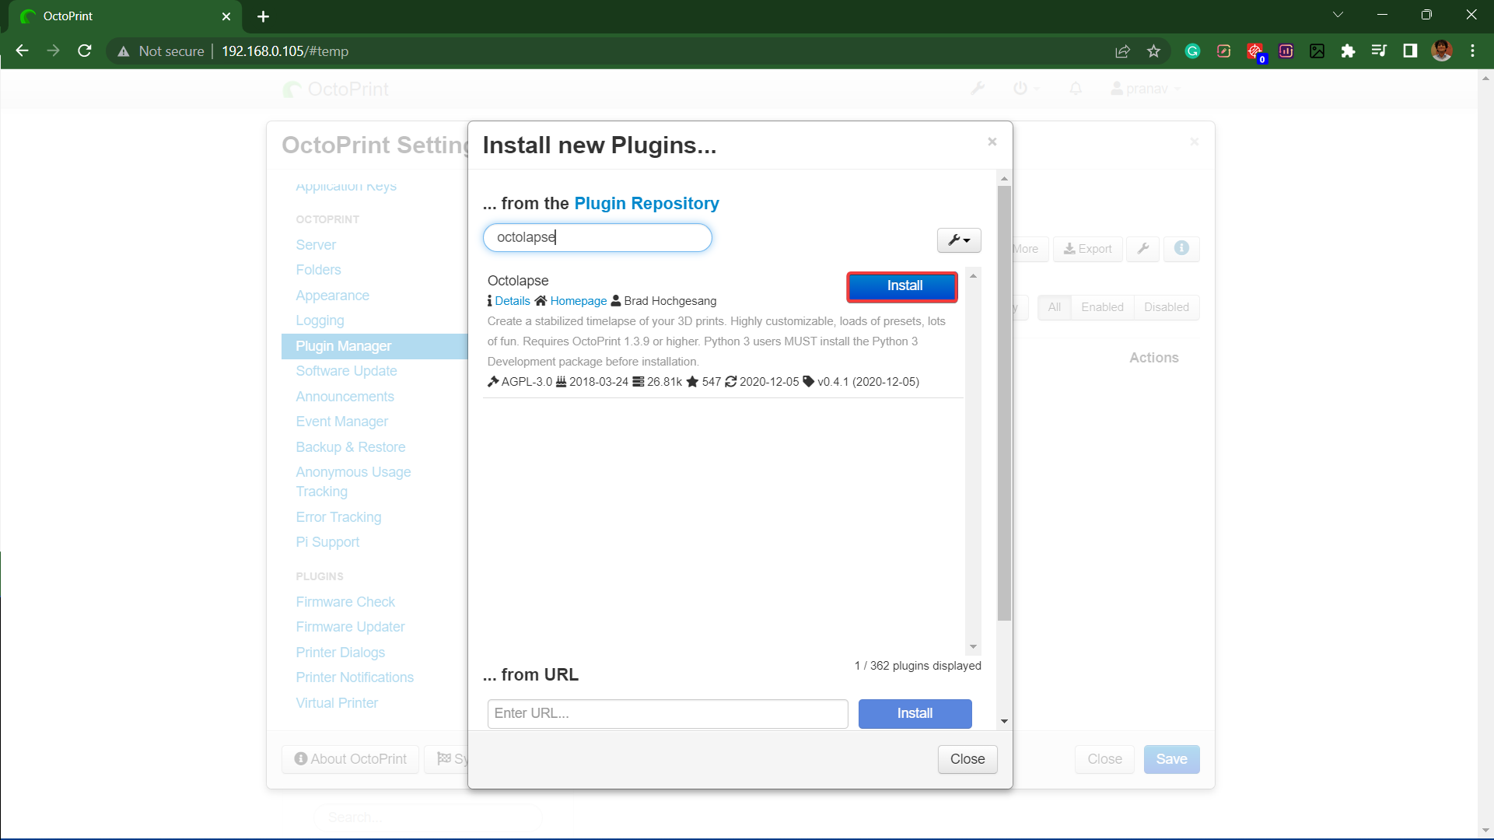Open Software Update settings
The image size is (1494, 840).
coord(346,371)
